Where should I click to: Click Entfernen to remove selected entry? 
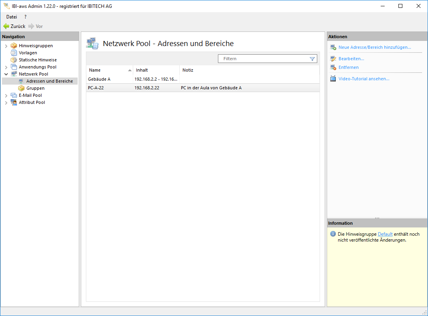(348, 67)
